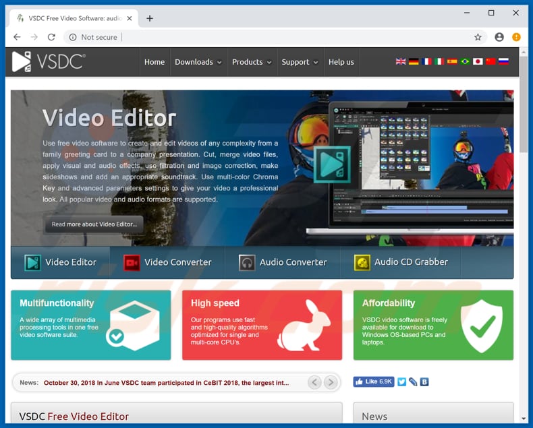Image resolution: width=533 pixels, height=428 pixels.
Task: Select the Video Editor banner tab
Action: pyautogui.click(x=61, y=263)
